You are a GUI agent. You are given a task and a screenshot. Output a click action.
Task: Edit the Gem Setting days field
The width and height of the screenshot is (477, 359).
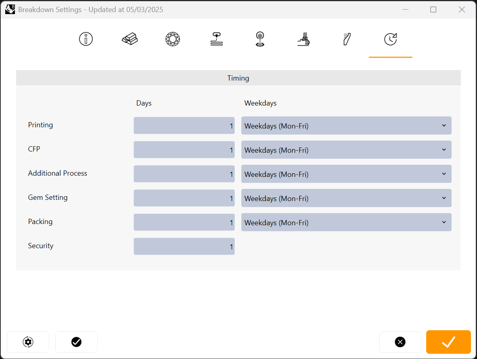(x=184, y=198)
